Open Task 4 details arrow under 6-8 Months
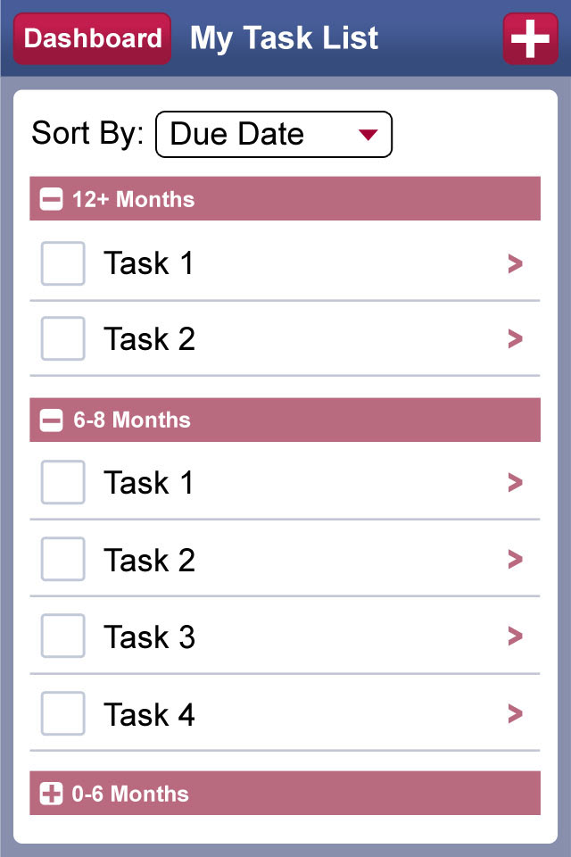Viewport: 571px width, 857px height. click(515, 713)
